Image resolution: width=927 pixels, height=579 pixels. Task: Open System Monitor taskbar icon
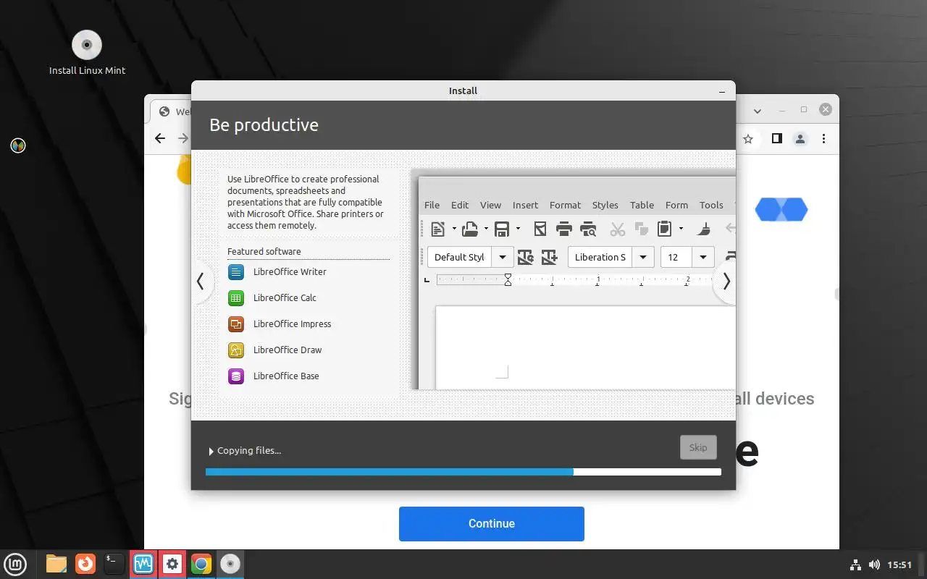click(x=143, y=564)
